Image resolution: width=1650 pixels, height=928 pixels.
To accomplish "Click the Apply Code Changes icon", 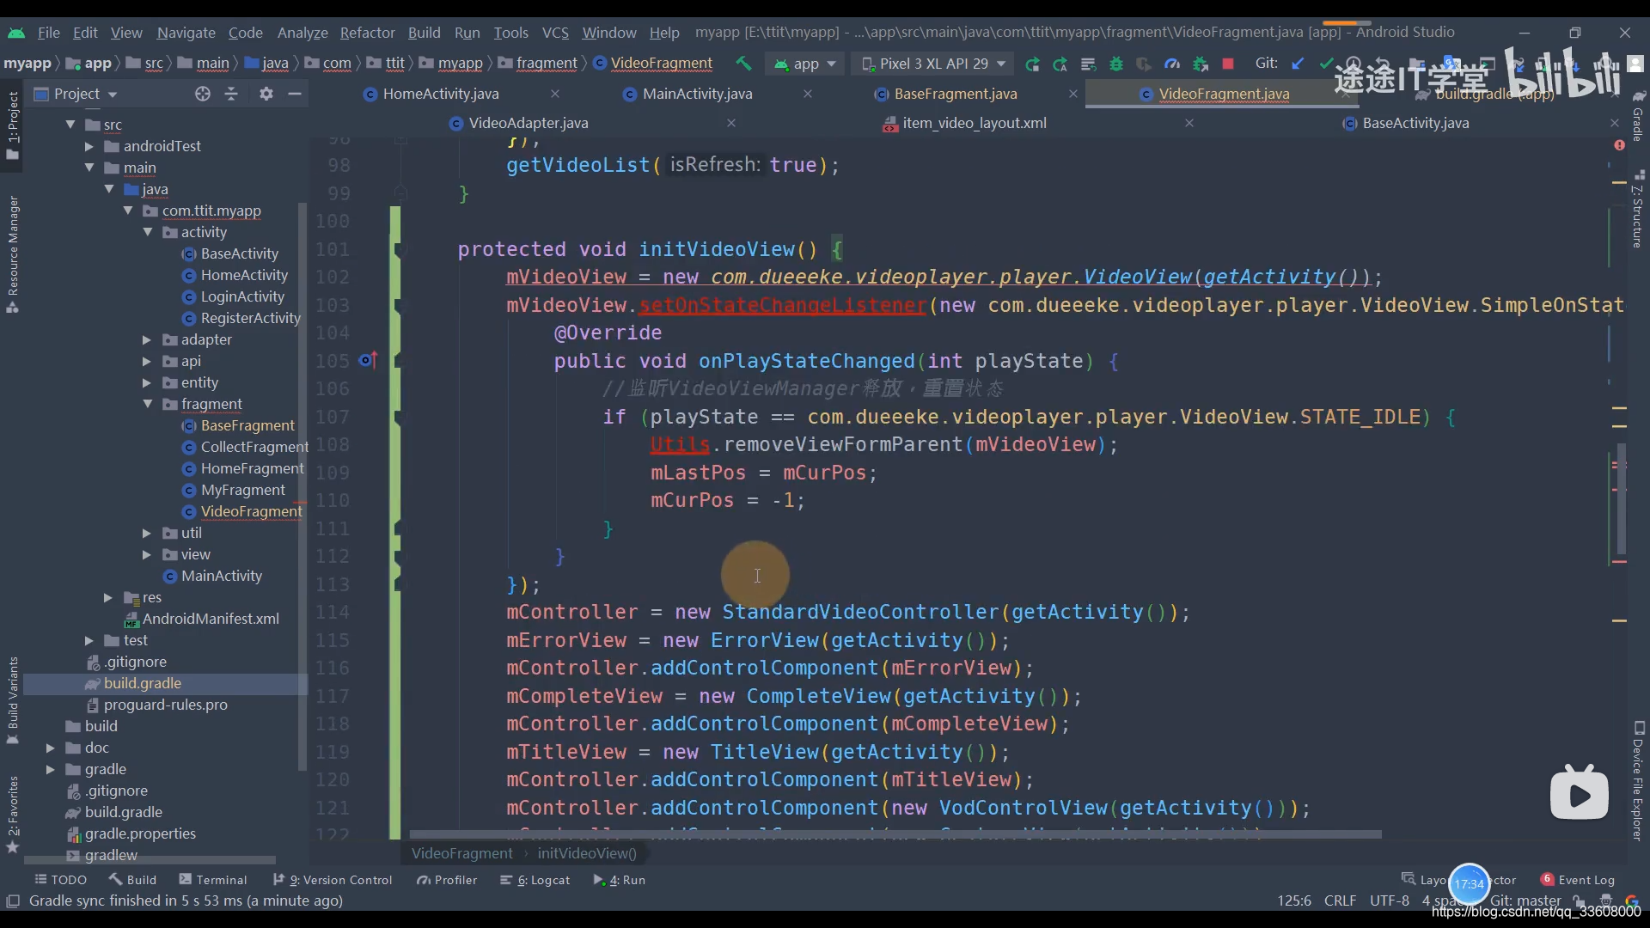I will tap(1088, 64).
